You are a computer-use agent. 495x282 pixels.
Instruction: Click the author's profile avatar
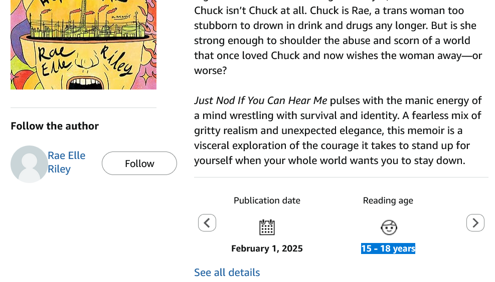coord(29,164)
